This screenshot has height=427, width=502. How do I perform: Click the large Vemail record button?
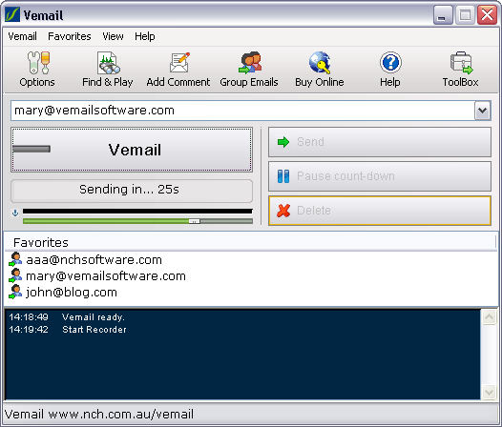pos(132,150)
